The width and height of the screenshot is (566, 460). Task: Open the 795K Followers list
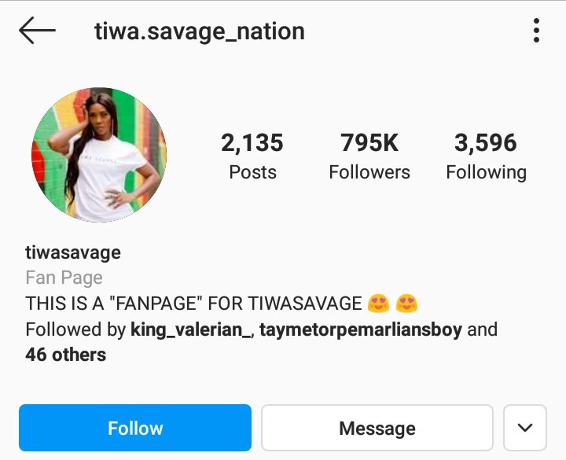coord(369,156)
